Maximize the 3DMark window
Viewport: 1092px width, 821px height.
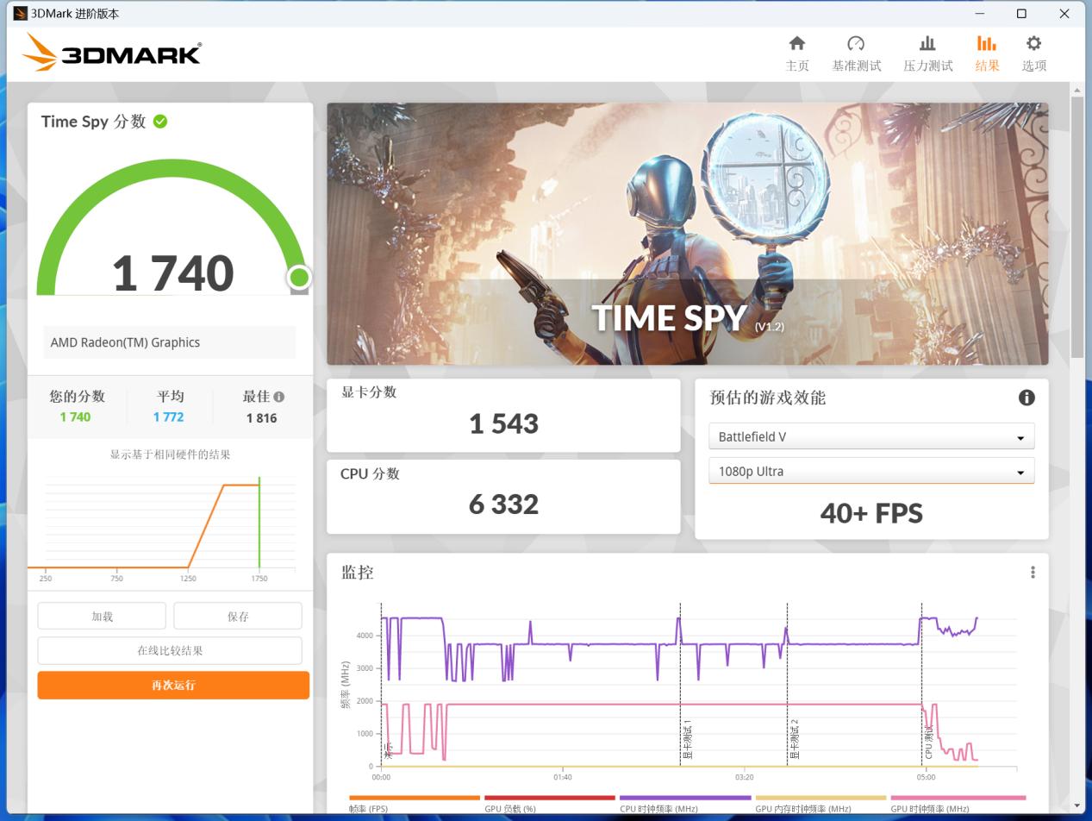1021,14
